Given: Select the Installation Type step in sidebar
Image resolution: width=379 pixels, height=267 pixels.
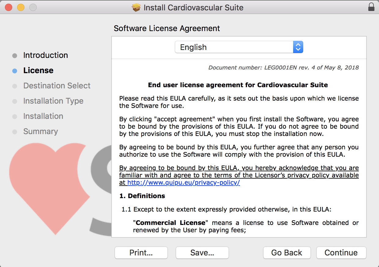Looking at the screenshot, I should [53, 101].
